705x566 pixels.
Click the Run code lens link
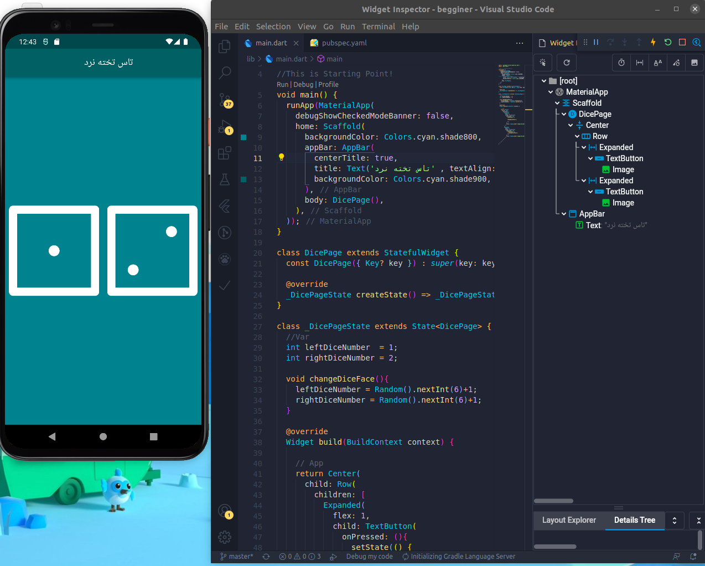[283, 85]
